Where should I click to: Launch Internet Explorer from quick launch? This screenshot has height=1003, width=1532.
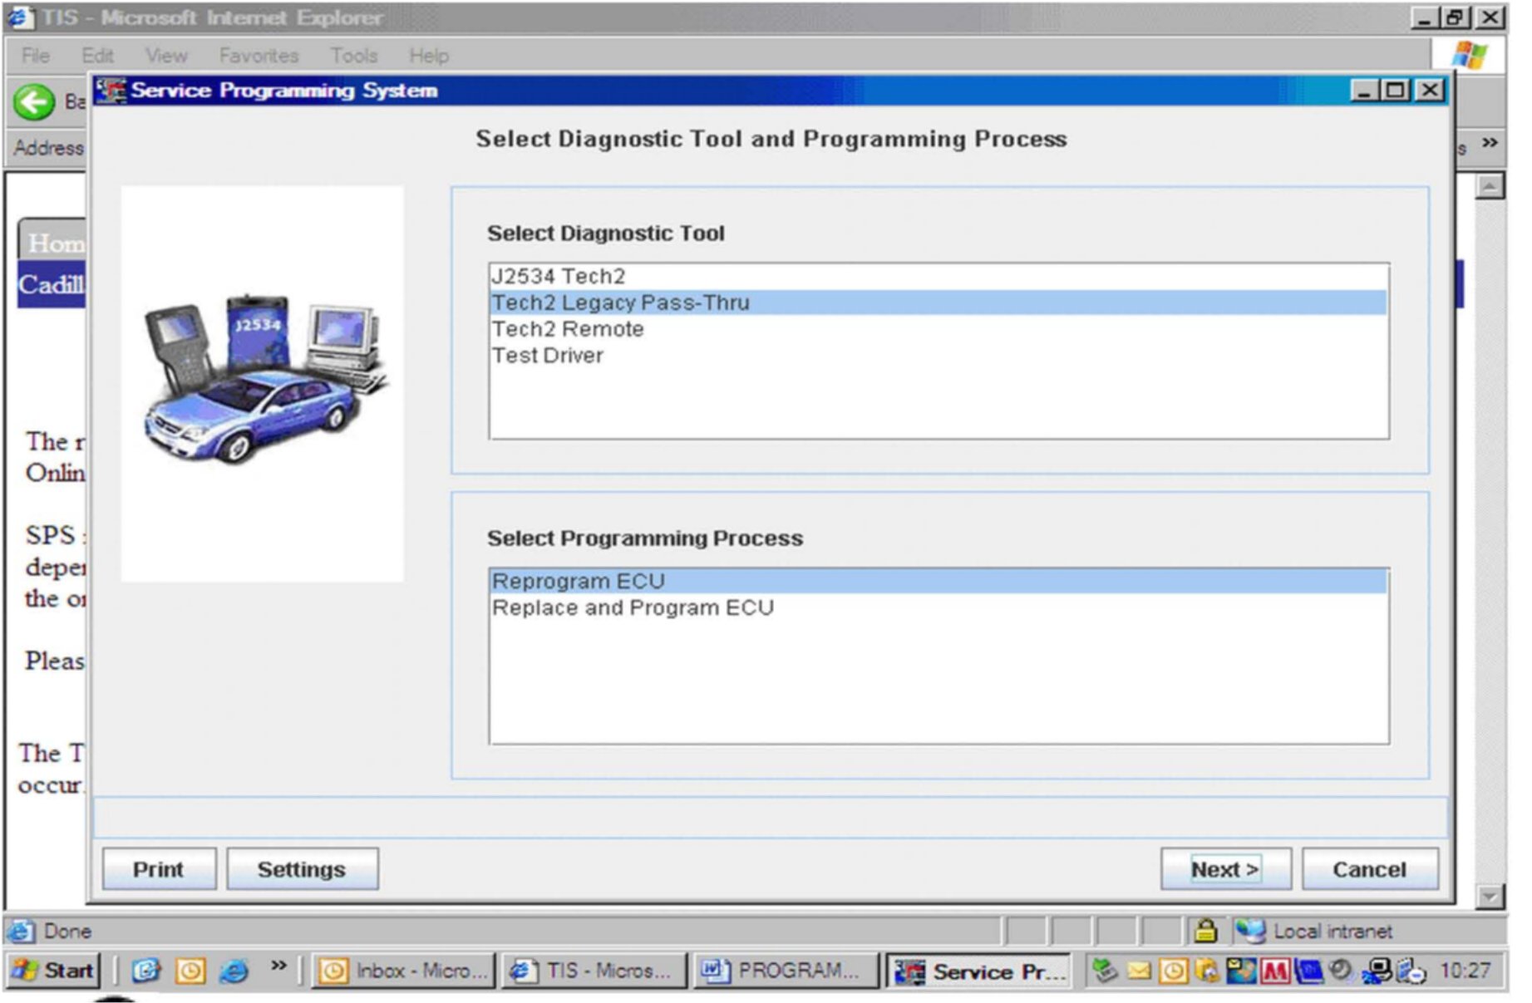[x=234, y=971]
